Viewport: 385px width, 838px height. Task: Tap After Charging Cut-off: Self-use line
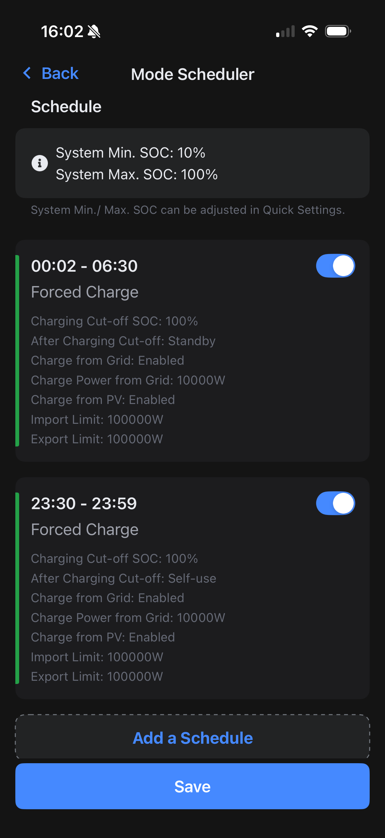[x=124, y=578]
